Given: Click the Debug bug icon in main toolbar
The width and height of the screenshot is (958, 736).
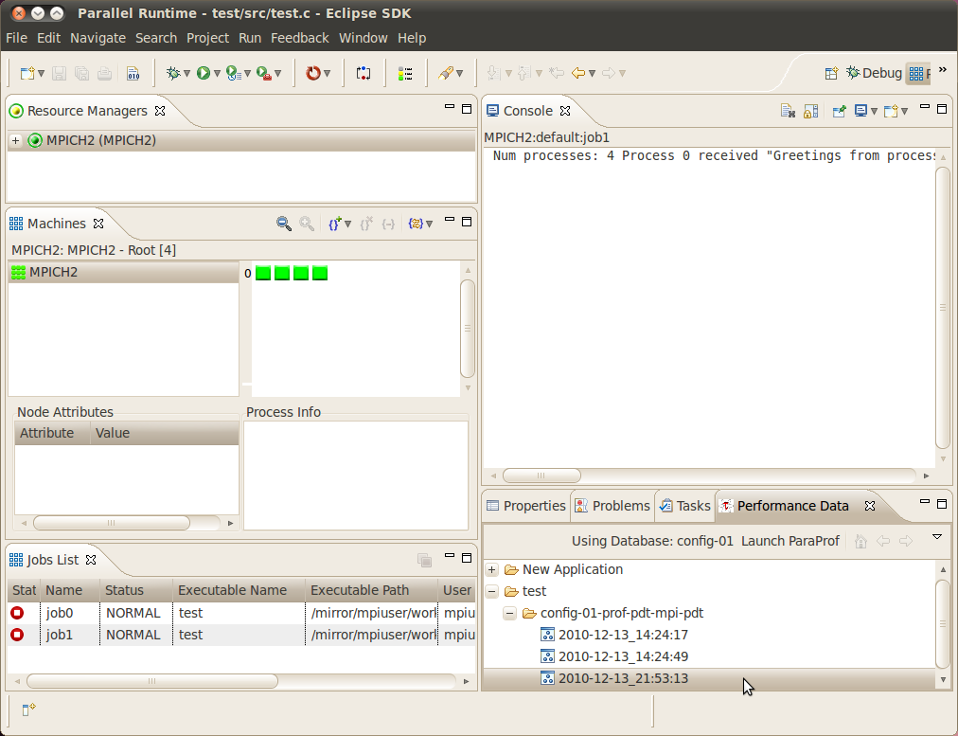Looking at the screenshot, I should point(173,73).
